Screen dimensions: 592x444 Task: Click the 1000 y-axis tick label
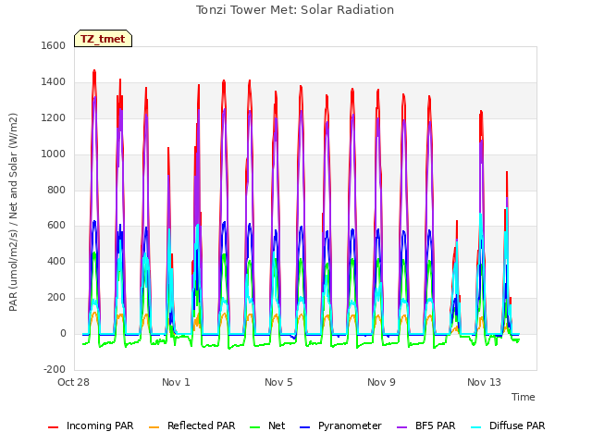tap(54, 154)
